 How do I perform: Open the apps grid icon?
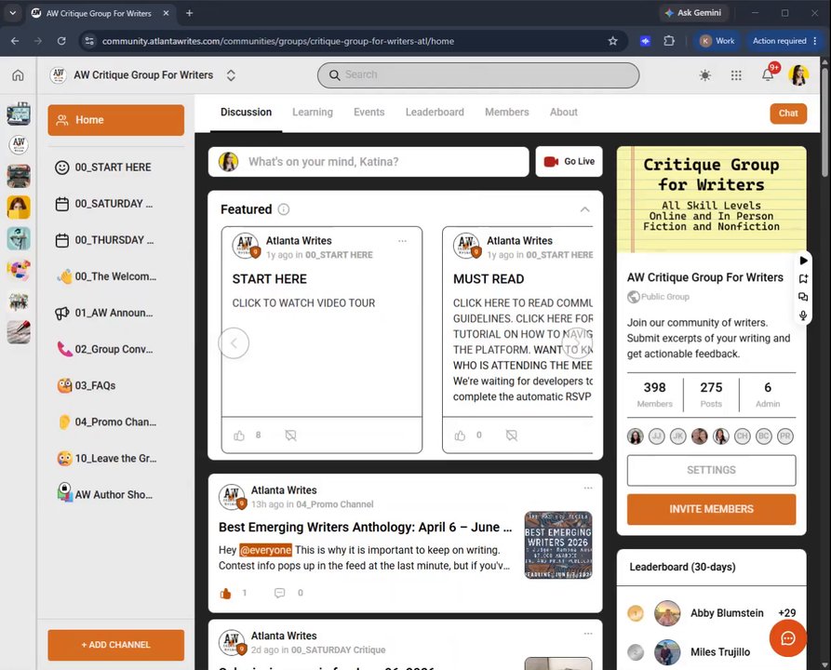pyautogui.click(x=736, y=75)
